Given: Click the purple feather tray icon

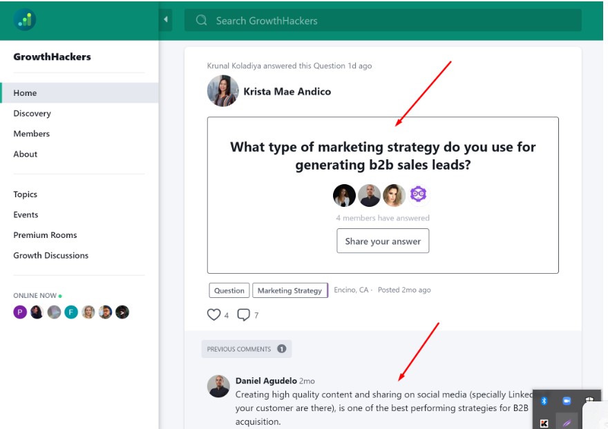Looking at the screenshot, I should 567,423.
